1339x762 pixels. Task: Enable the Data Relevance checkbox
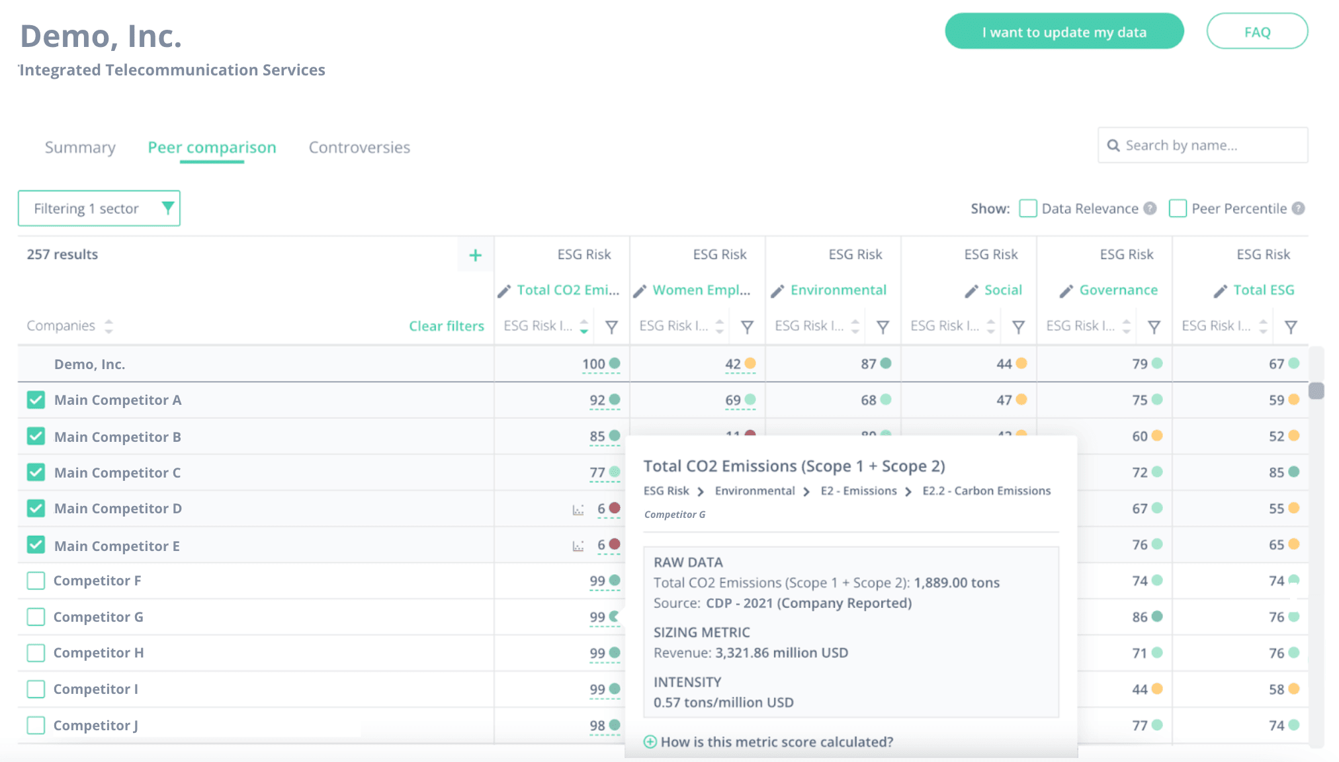(x=1027, y=208)
